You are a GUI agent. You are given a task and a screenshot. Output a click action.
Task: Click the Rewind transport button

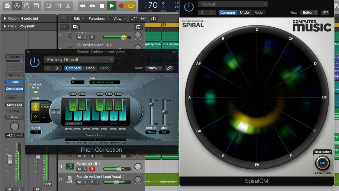pos(82,6)
